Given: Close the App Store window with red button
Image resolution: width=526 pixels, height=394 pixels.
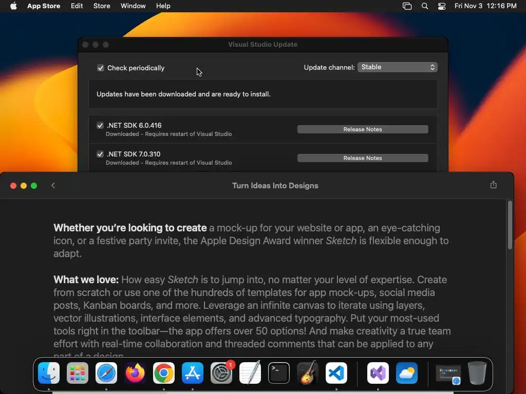Looking at the screenshot, I should 13,186.
